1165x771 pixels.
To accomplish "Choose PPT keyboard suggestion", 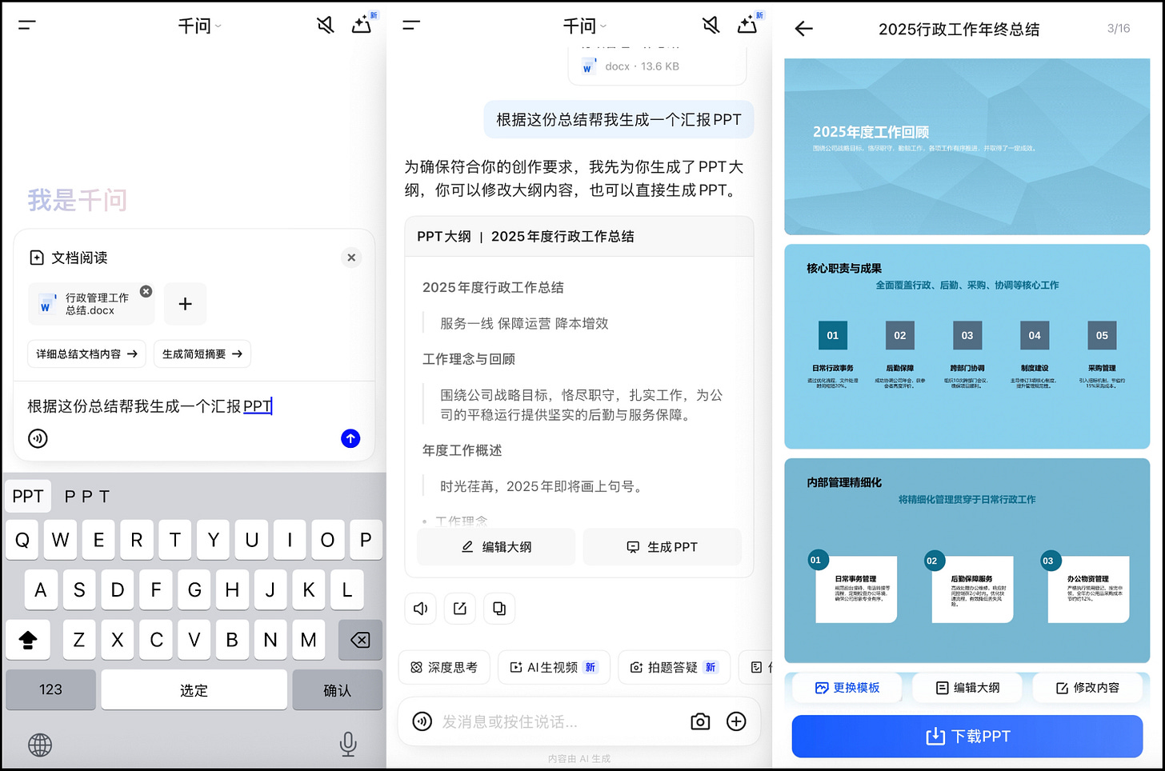I will coord(28,497).
